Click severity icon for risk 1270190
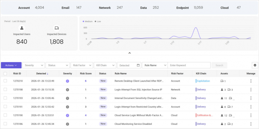259x129 pixels. tap(67, 116)
